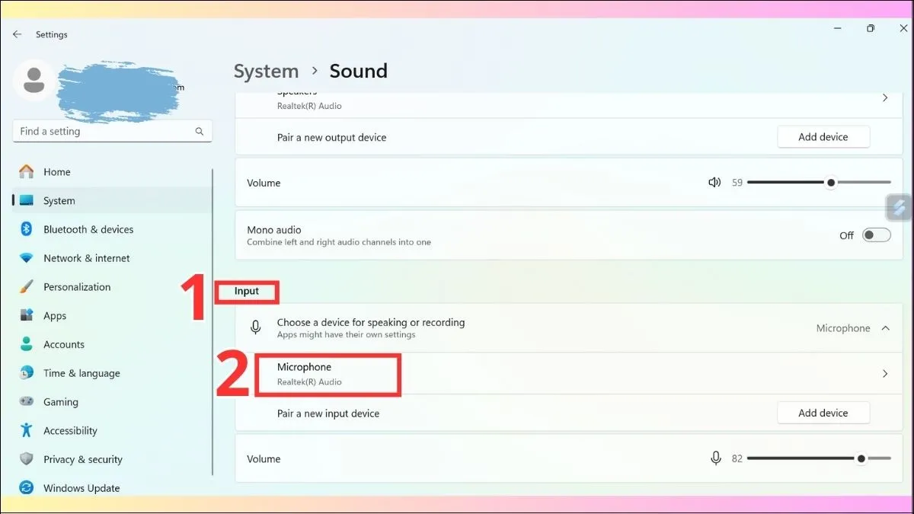
Task: Collapse the input device chooser
Action: click(x=885, y=328)
